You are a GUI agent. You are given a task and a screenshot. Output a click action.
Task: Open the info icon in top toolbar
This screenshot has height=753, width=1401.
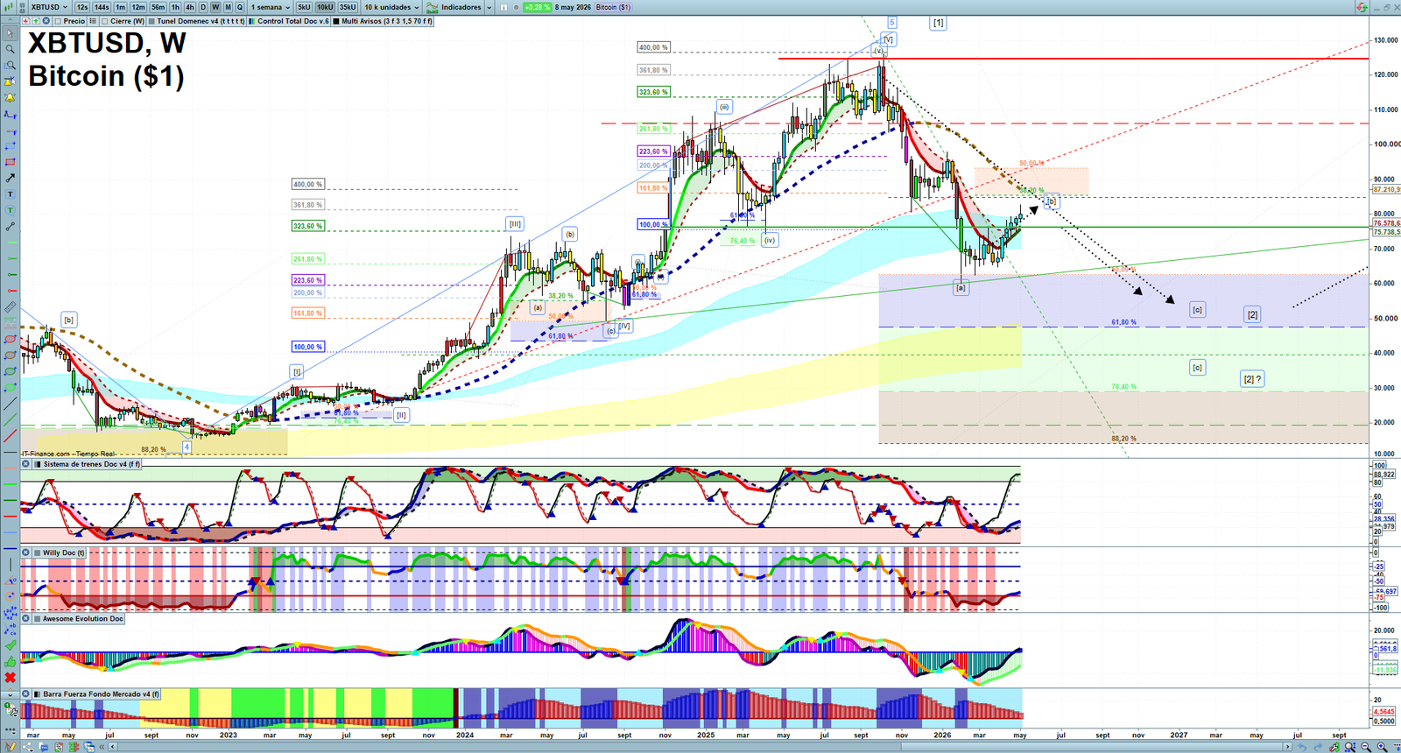(503, 7)
